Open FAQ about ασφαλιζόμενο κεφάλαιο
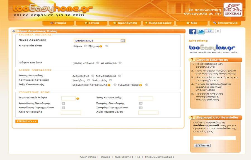The image size is (251, 160). [213, 87]
